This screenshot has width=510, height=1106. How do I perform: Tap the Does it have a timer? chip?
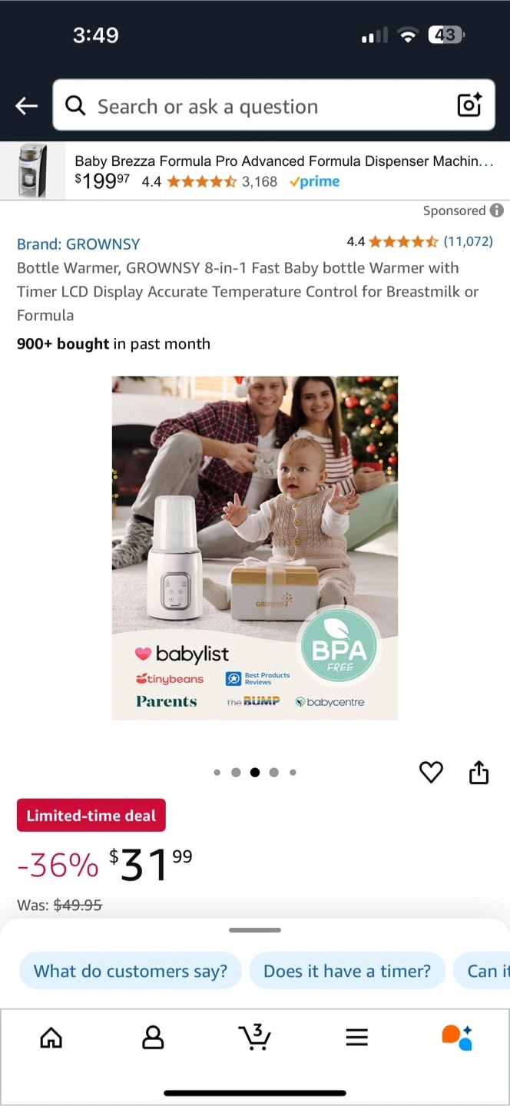point(347,971)
